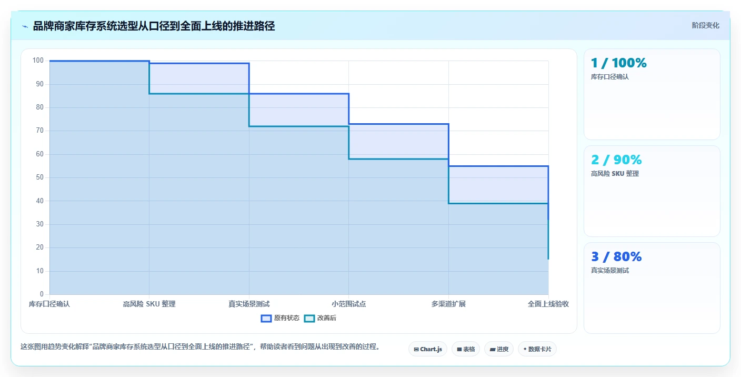Click the 高风险 SKU 整理 x-axis label

(x=149, y=304)
